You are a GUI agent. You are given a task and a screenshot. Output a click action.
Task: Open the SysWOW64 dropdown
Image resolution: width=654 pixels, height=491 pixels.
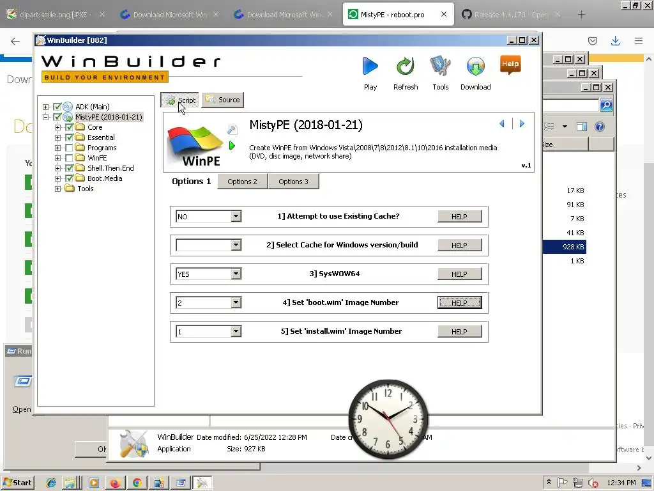click(236, 274)
